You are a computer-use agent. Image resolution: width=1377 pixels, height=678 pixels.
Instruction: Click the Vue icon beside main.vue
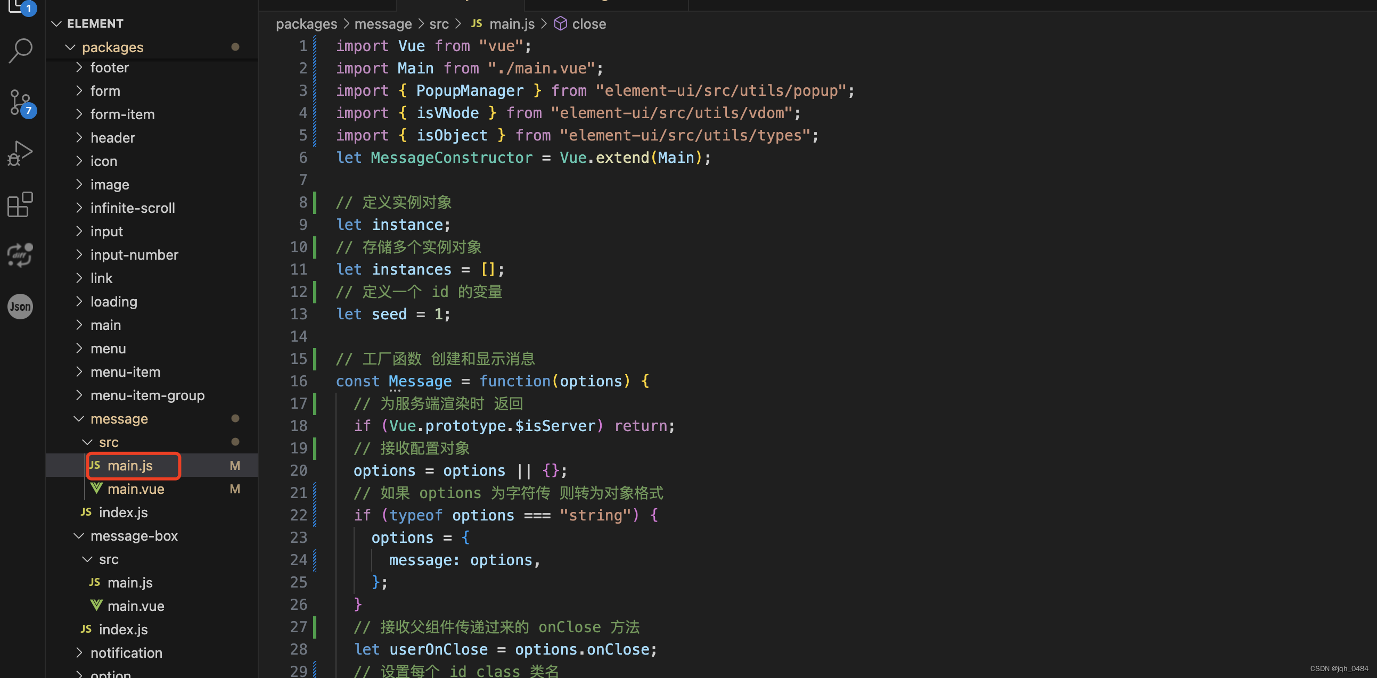[x=97, y=488]
